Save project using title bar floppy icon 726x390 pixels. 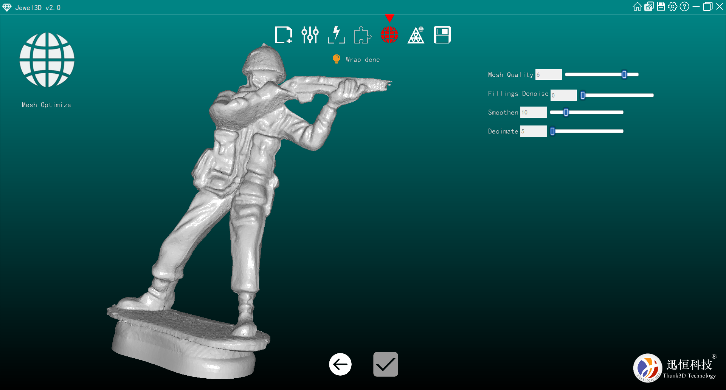pos(661,7)
